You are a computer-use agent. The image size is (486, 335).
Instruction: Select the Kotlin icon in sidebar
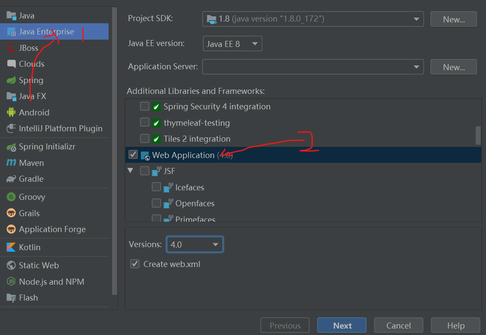point(11,248)
